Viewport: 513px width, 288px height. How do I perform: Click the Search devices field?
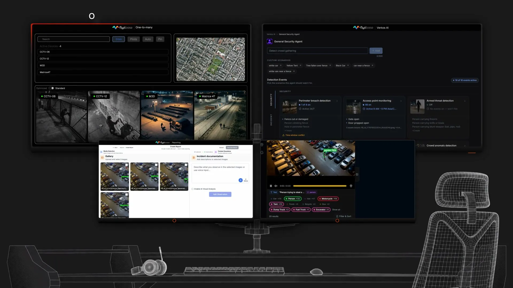[x=74, y=39]
